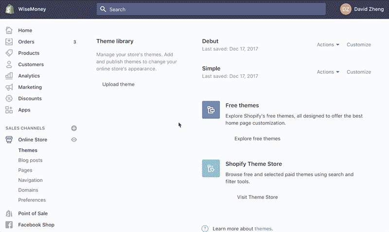Click the Analytics bar chart icon
This screenshot has width=389, height=232.
pos(9,76)
